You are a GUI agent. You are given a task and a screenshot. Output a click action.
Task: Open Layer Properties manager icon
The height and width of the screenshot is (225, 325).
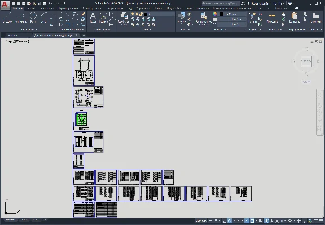[x=124, y=18]
